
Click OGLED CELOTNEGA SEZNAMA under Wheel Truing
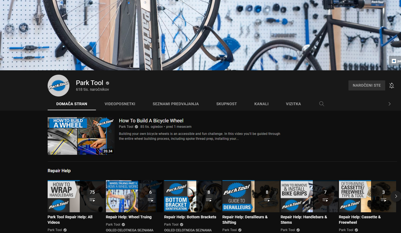pyautogui.click(x=130, y=230)
